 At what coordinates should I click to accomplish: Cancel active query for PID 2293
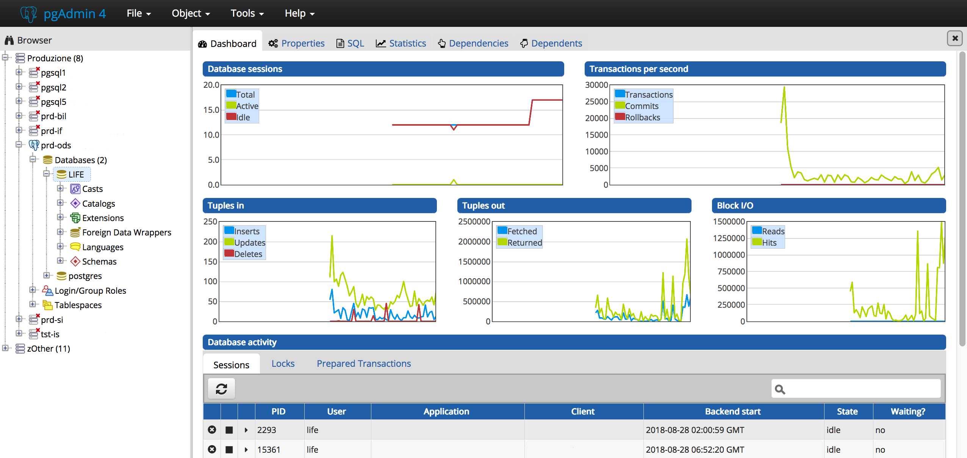[229, 430]
